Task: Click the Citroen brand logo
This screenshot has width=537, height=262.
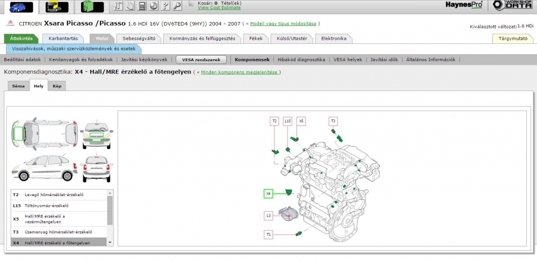Action: click(x=10, y=24)
